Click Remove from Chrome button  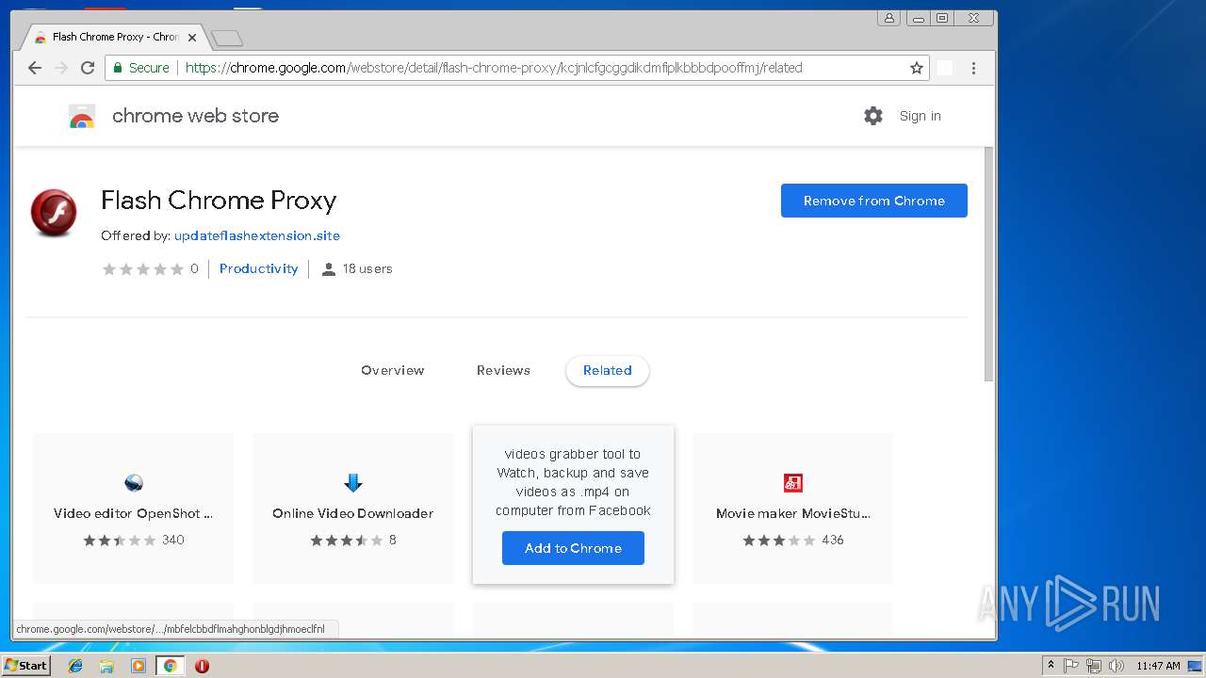click(874, 201)
